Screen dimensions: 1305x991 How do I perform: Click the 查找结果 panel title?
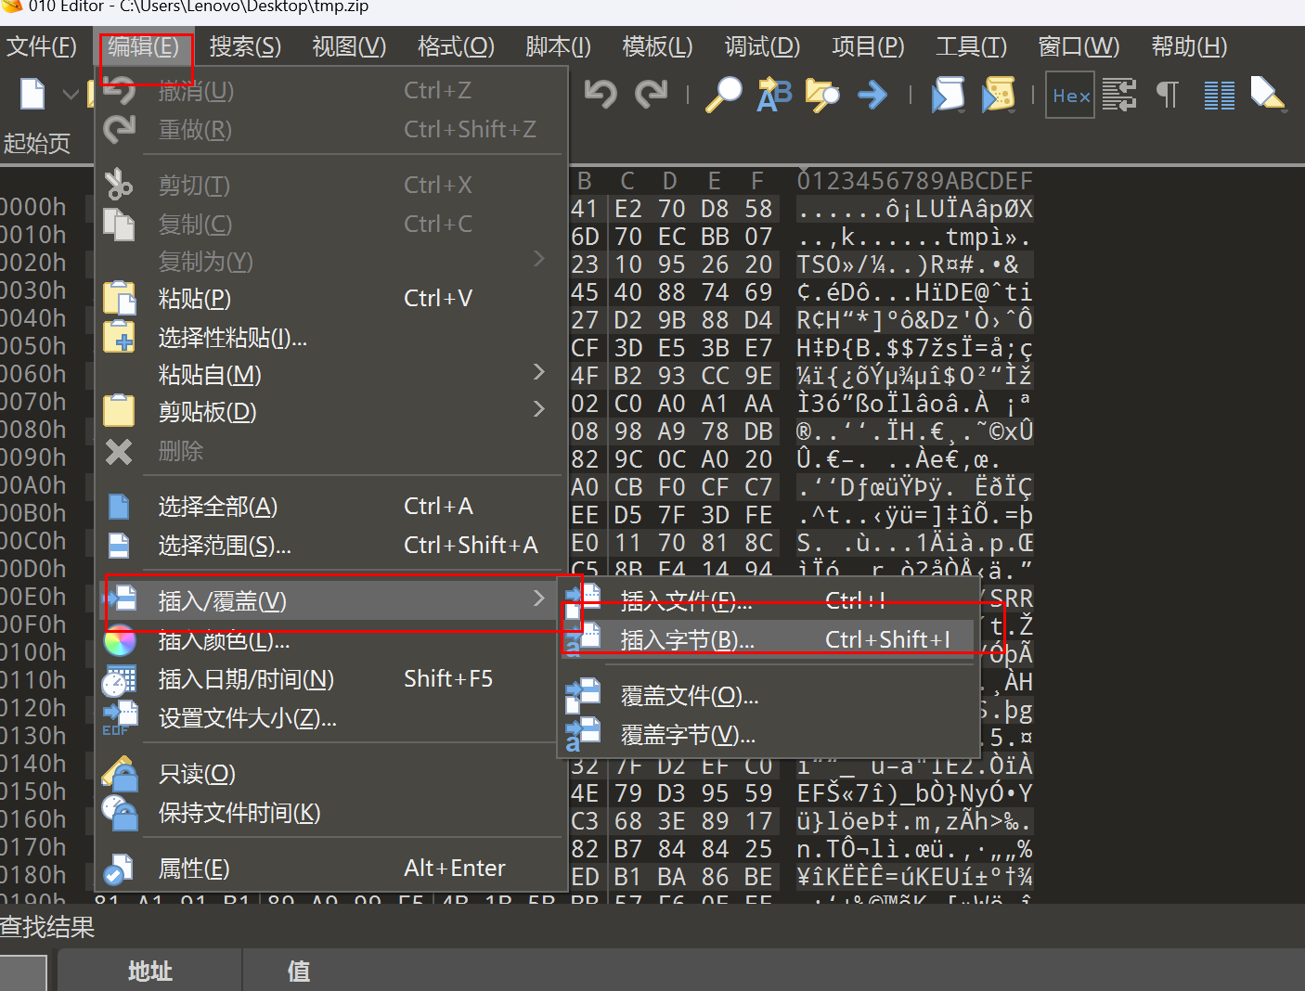[x=47, y=927]
